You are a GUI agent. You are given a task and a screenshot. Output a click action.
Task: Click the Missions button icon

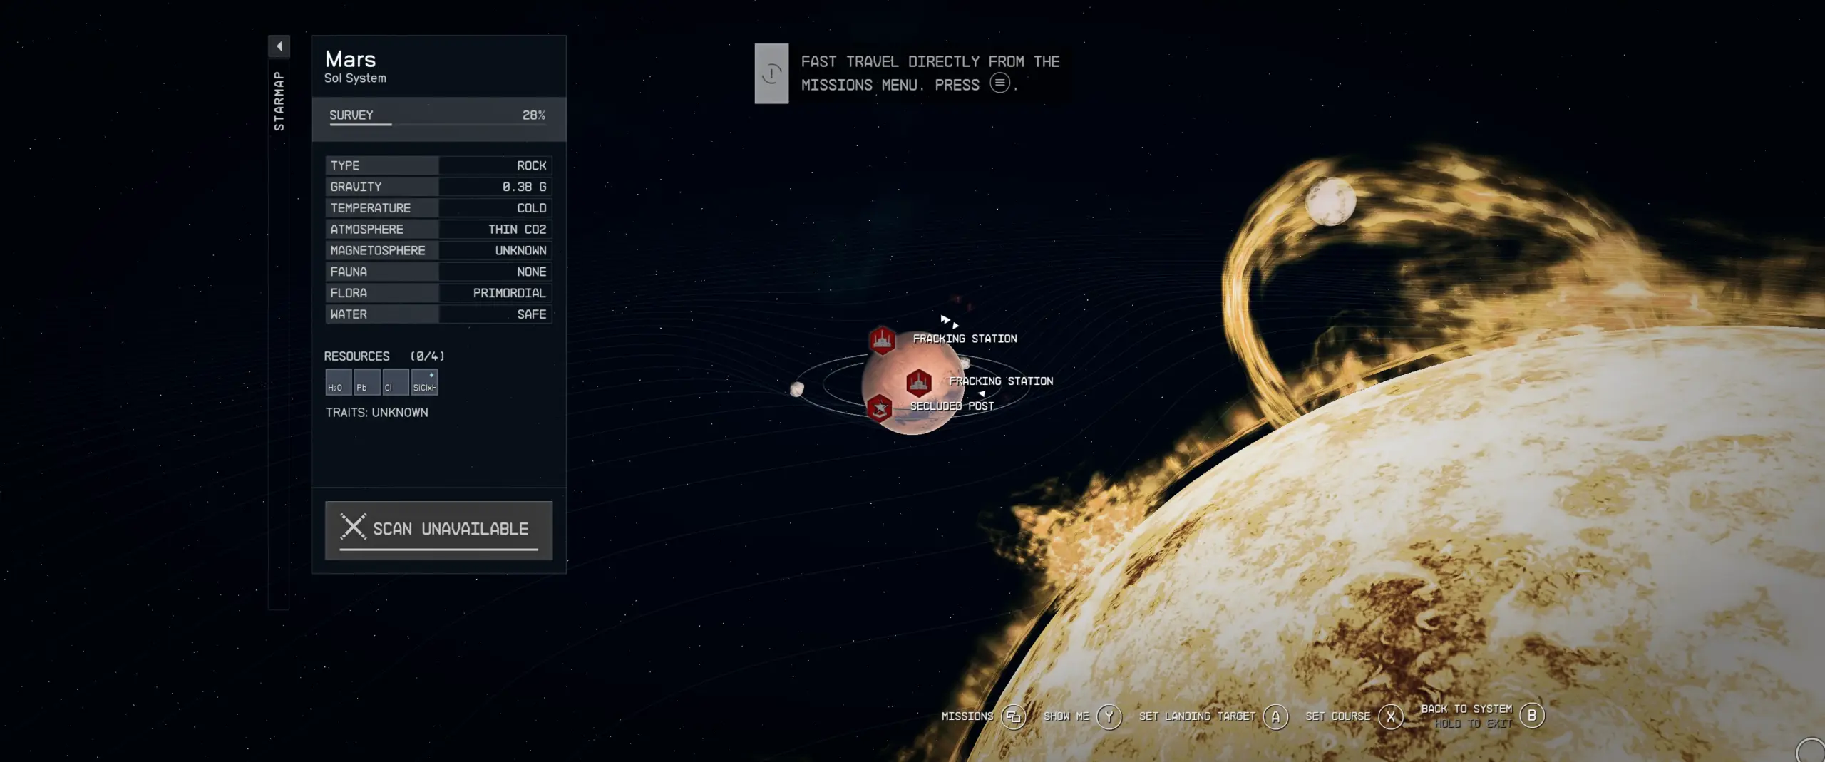click(1013, 716)
